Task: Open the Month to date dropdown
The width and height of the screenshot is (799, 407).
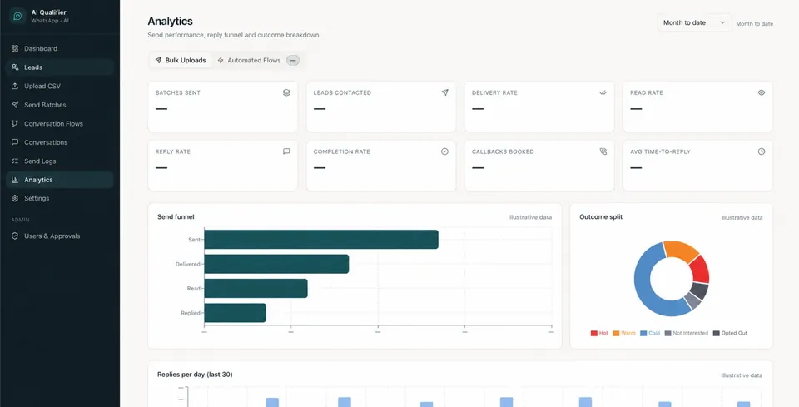Action: point(694,23)
